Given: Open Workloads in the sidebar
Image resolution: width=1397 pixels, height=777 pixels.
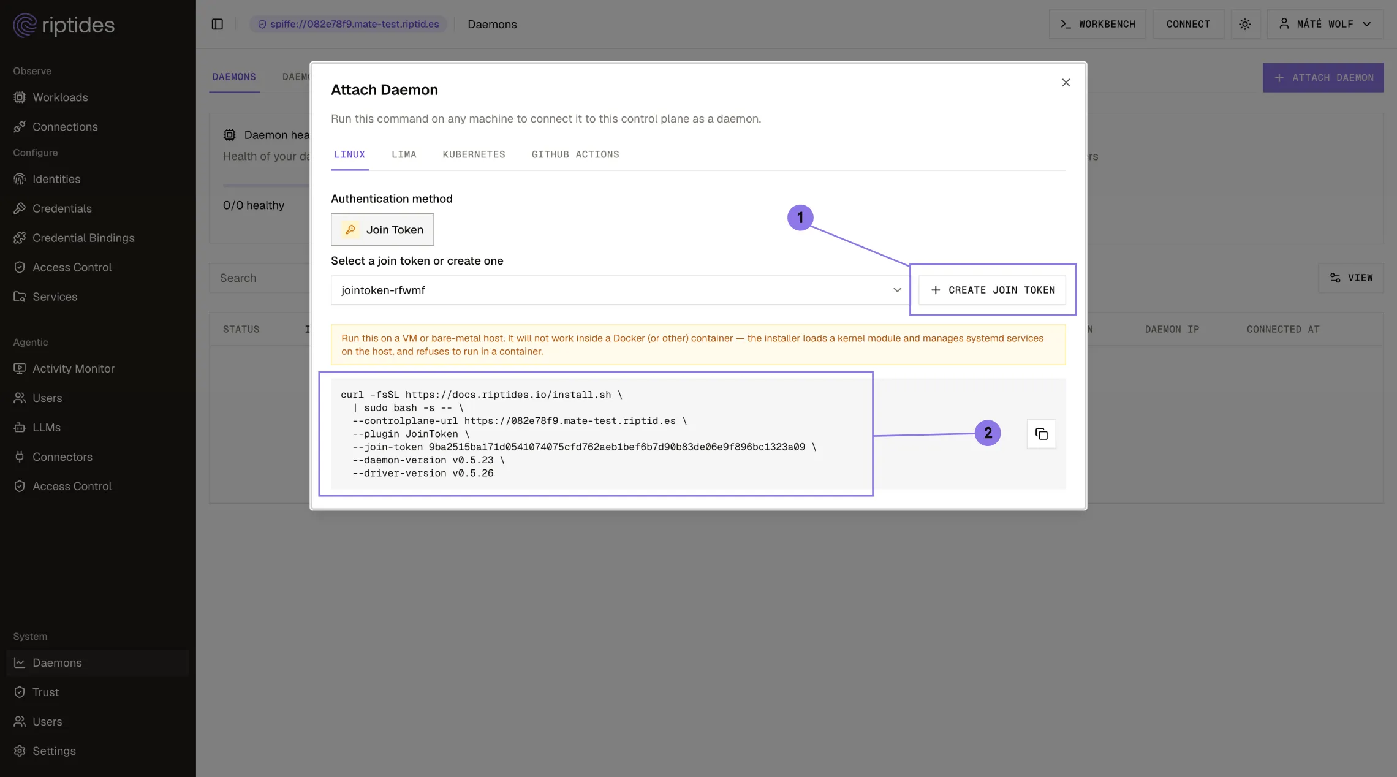Looking at the screenshot, I should [x=60, y=97].
